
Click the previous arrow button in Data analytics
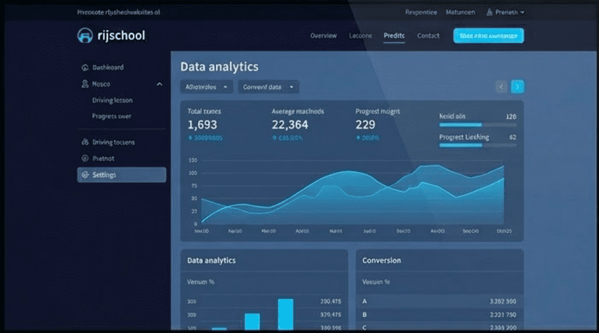[501, 87]
